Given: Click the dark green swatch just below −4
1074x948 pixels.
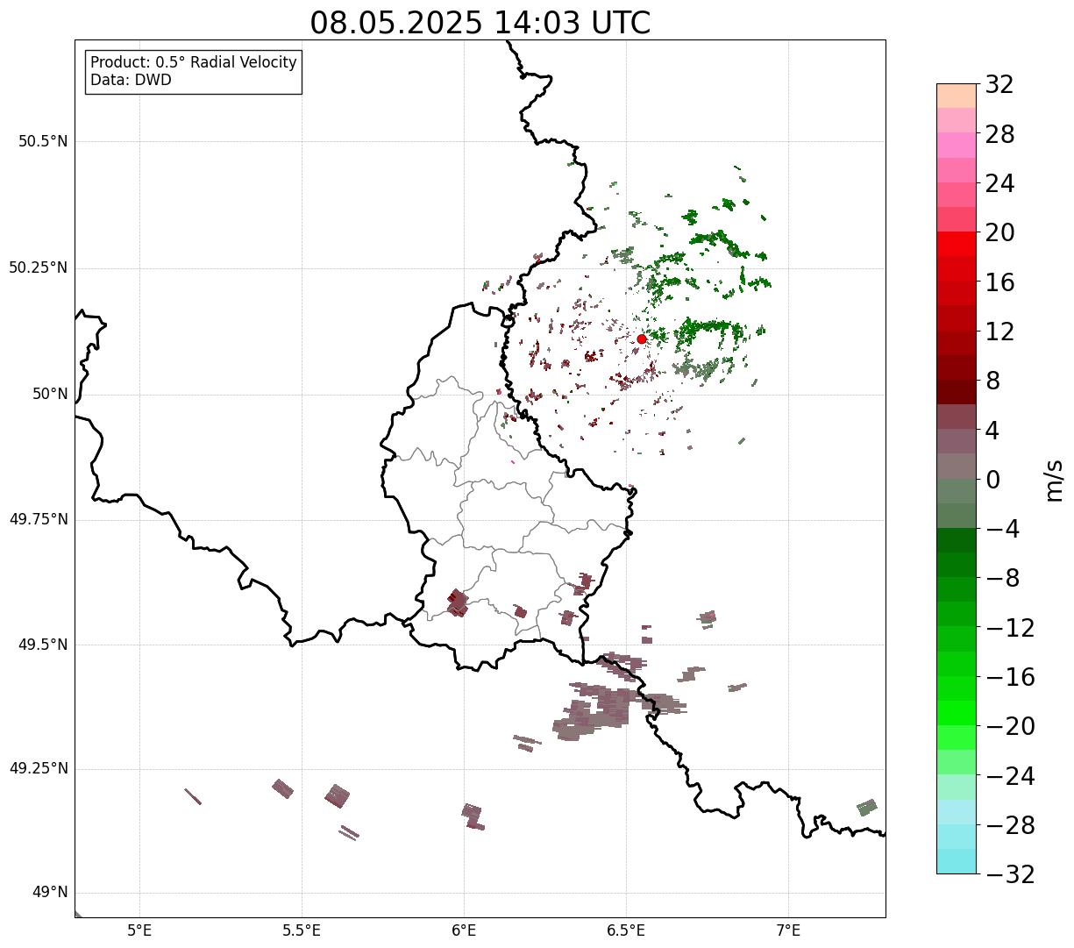Looking at the screenshot, I should tap(957, 540).
